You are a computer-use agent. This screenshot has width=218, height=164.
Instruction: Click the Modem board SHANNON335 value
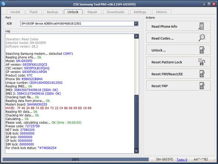37,104
